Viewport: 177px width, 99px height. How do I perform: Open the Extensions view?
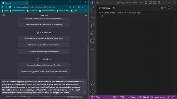pos(92,41)
